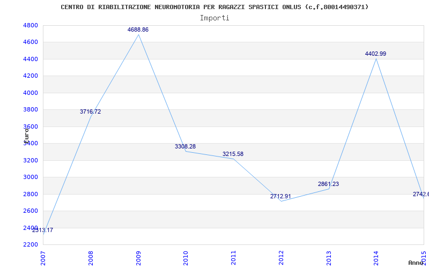Screen dimensions: 429x268
Task: Click x-axis year 2012
Action: (281, 258)
